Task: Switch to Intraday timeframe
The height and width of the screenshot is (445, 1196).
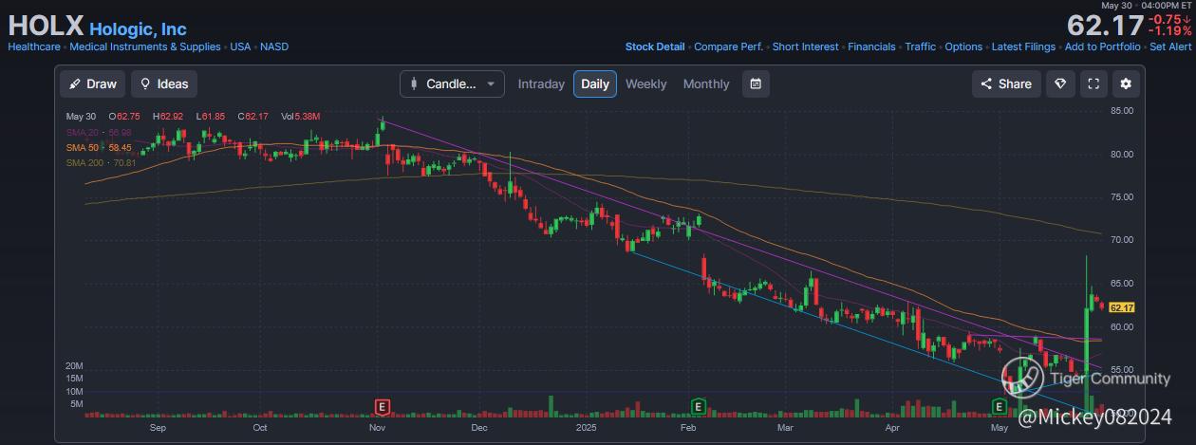Action: click(541, 83)
